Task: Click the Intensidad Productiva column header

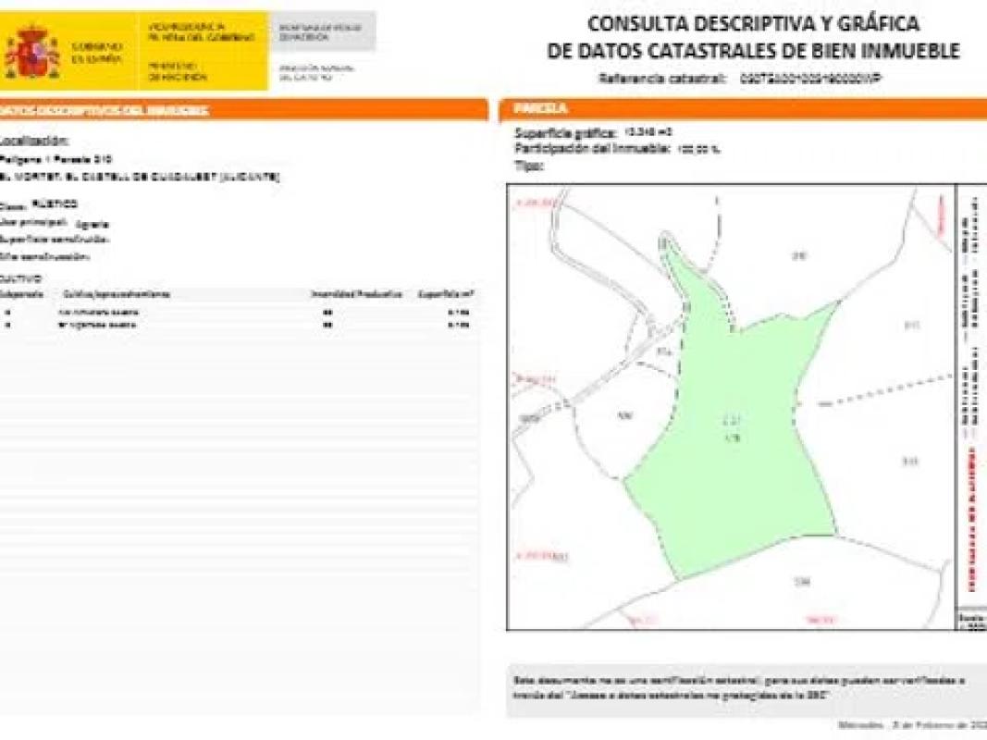Action: [356, 294]
